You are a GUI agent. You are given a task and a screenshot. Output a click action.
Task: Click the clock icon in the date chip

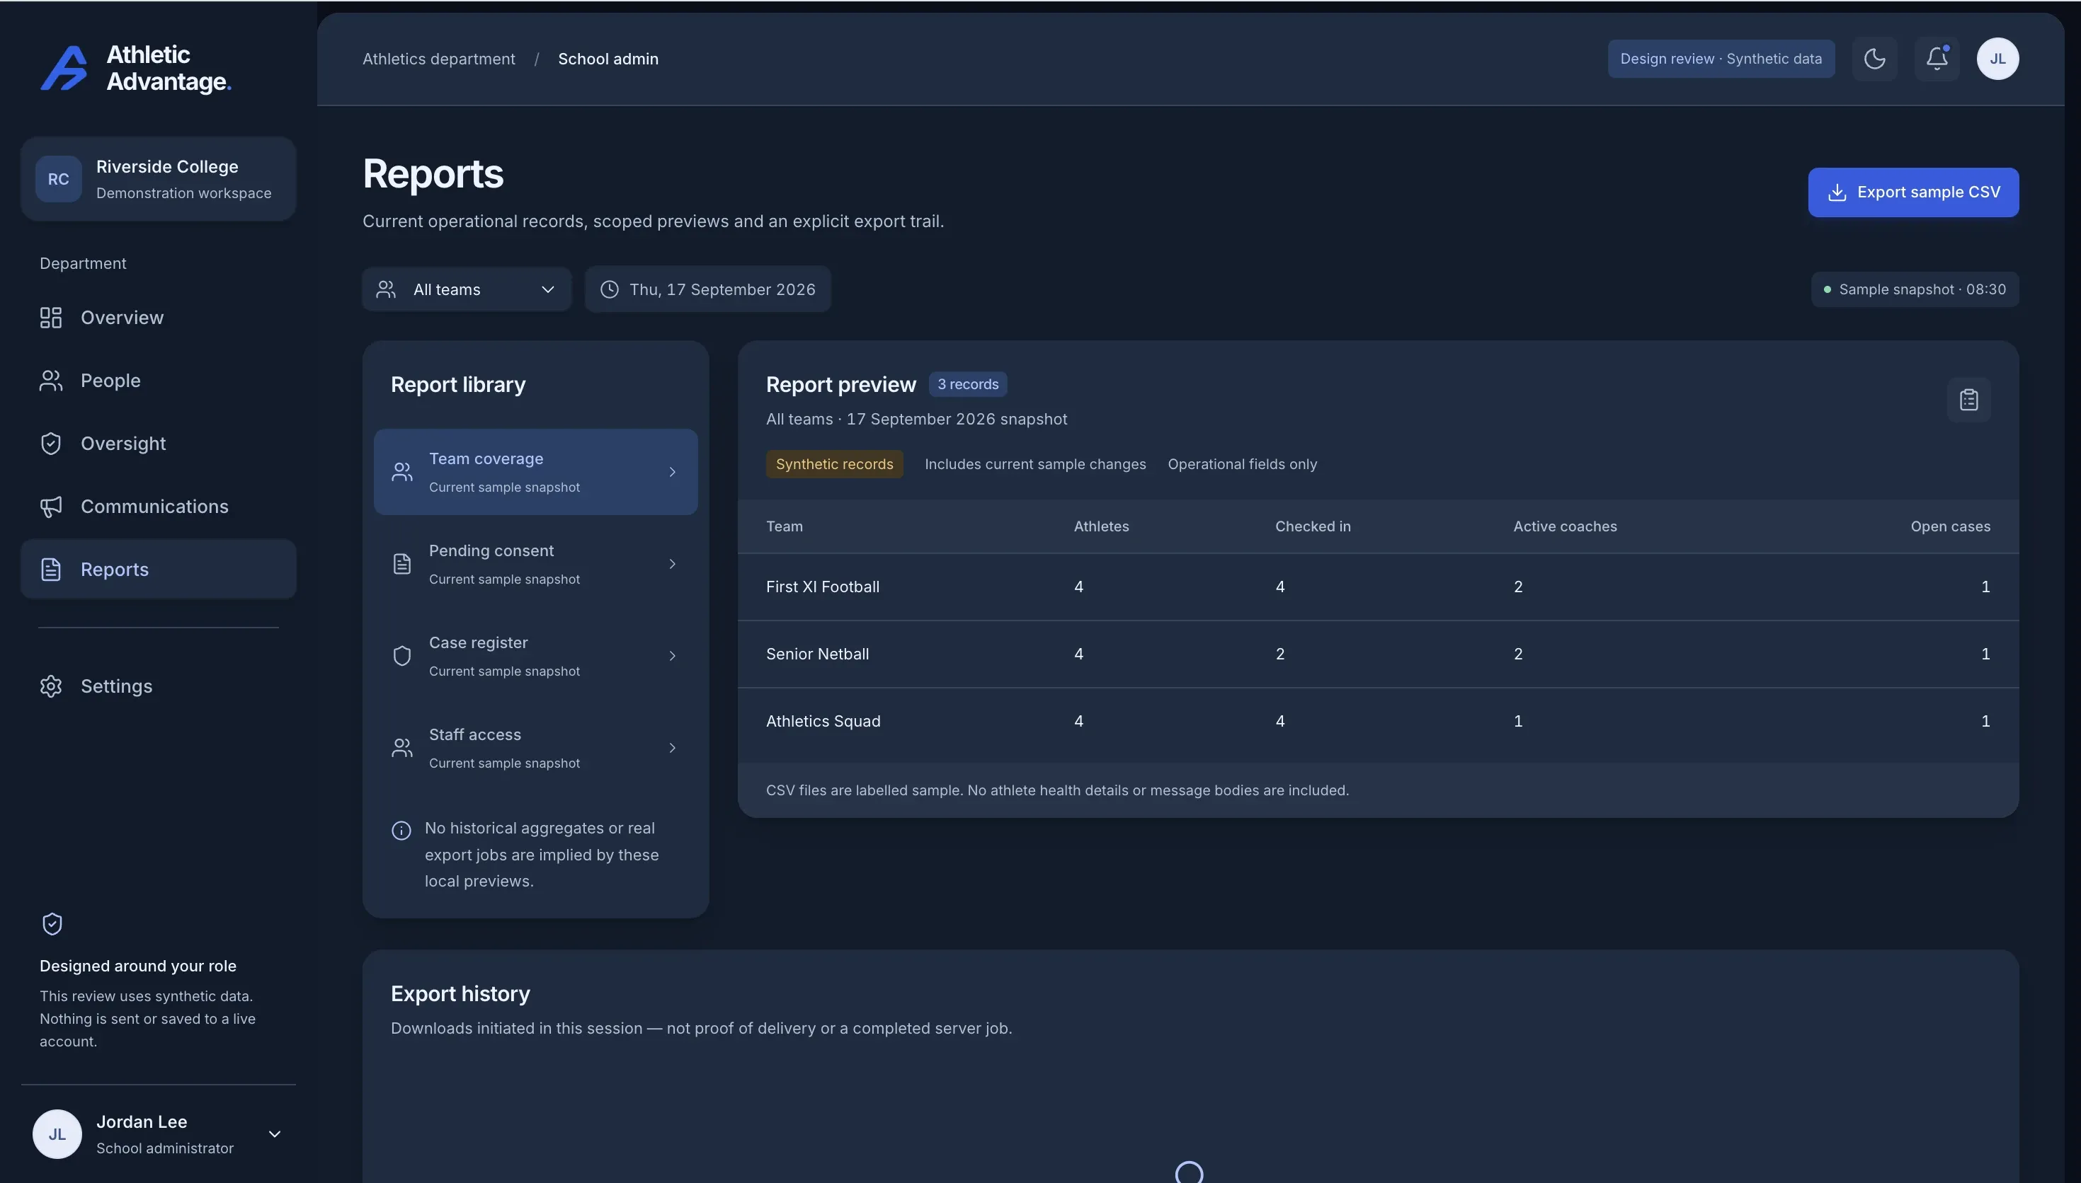click(609, 289)
